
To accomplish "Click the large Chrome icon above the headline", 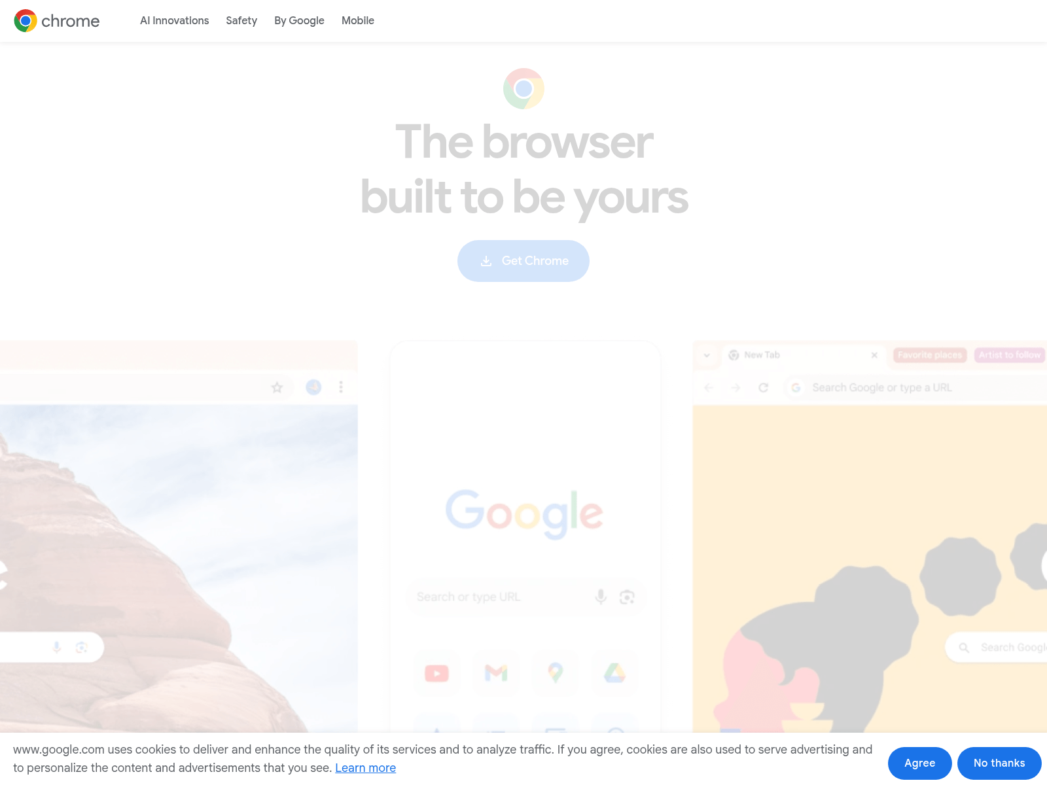I will (x=523, y=88).
